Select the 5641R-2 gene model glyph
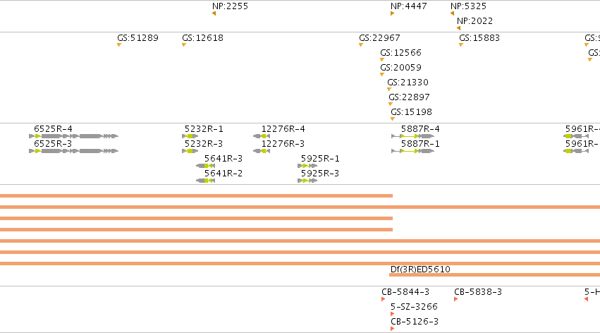Screen dimensions: 600x333 click(205, 181)
